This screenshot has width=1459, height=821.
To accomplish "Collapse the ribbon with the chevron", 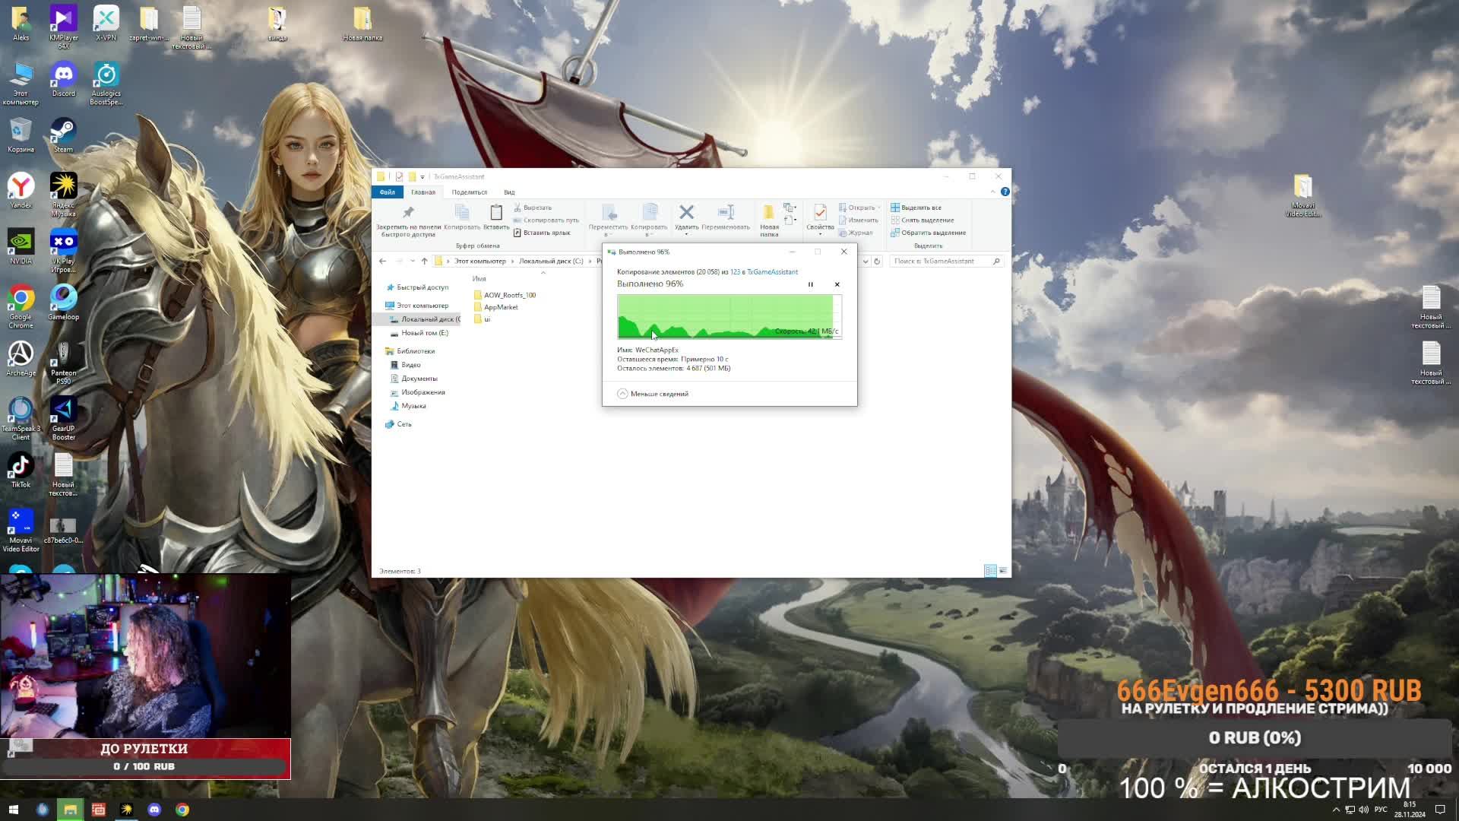I will coord(992,192).
